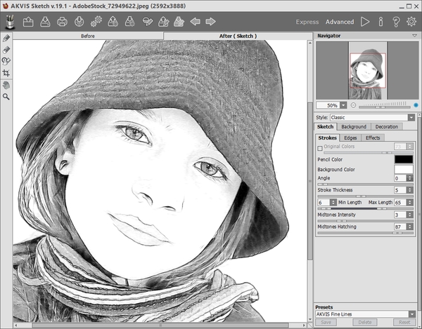422x329 pixels.
Task: Select the Effects sub-tab
Action: click(373, 138)
